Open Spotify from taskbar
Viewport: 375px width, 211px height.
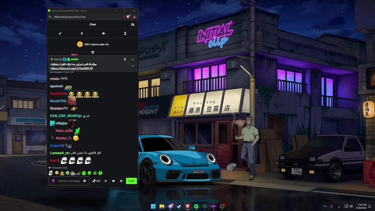coord(196,206)
